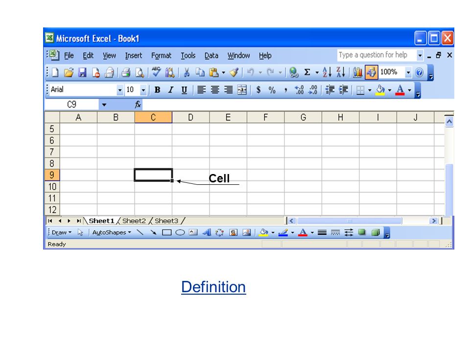Click the horizontal scrollbar right arrow
The height and width of the screenshot is (353, 470).
point(433,221)
